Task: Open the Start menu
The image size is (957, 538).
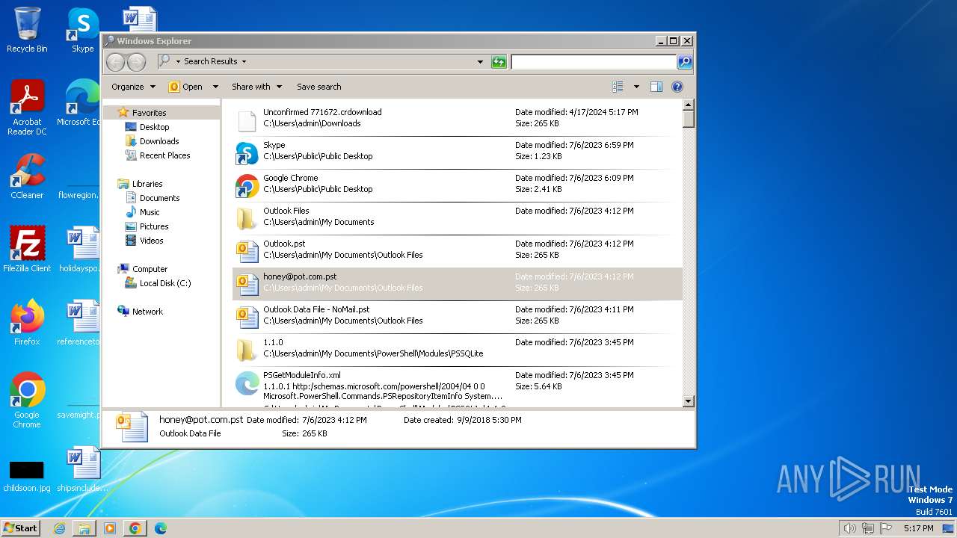Action: pos(20,528)
